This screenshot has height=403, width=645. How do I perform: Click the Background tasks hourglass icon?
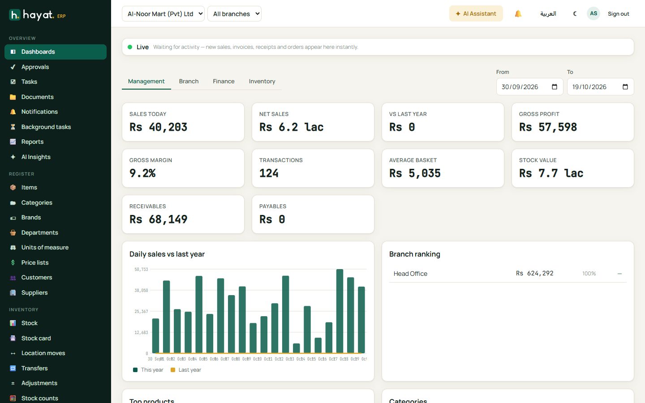tap(13, 127)
